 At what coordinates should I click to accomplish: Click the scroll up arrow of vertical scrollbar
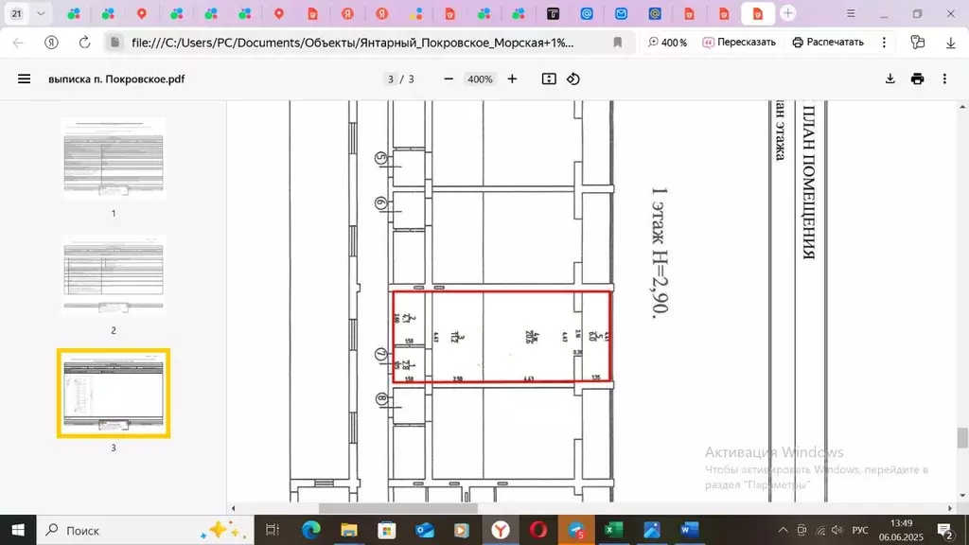(962, 106)
